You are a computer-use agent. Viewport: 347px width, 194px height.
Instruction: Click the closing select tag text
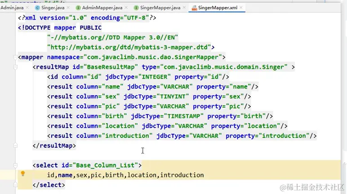click(x=49, y=185)
